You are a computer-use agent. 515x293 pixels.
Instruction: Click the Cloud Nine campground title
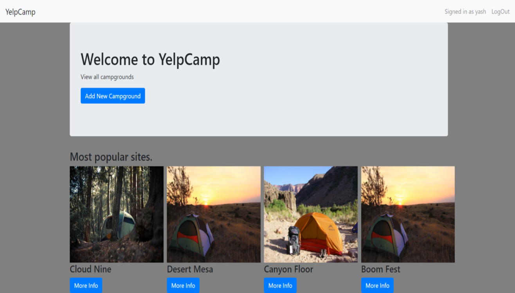tap(90, 269)
